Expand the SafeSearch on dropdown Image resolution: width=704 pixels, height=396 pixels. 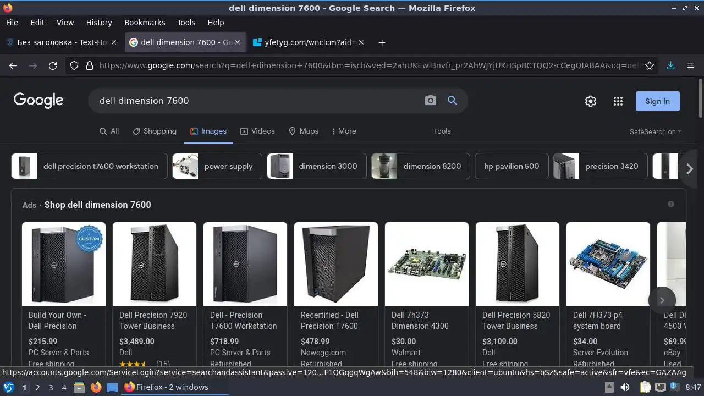point(656,131)
